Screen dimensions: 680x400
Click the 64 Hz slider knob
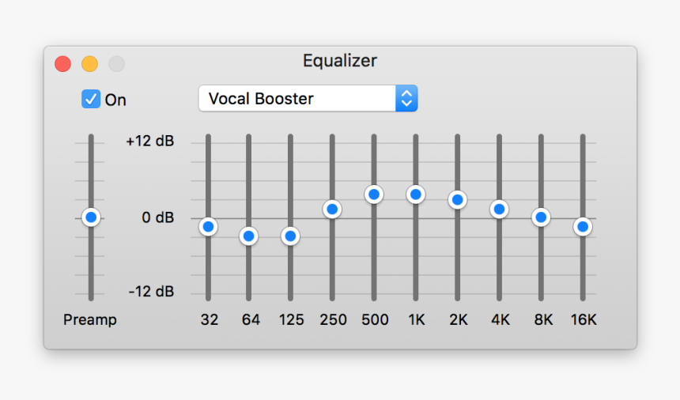248,236
